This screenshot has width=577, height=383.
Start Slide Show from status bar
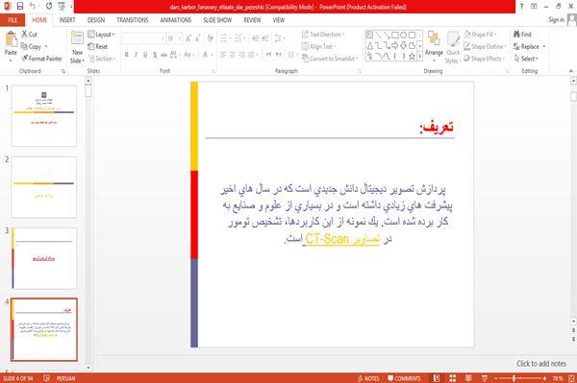(x=485, y=378)
